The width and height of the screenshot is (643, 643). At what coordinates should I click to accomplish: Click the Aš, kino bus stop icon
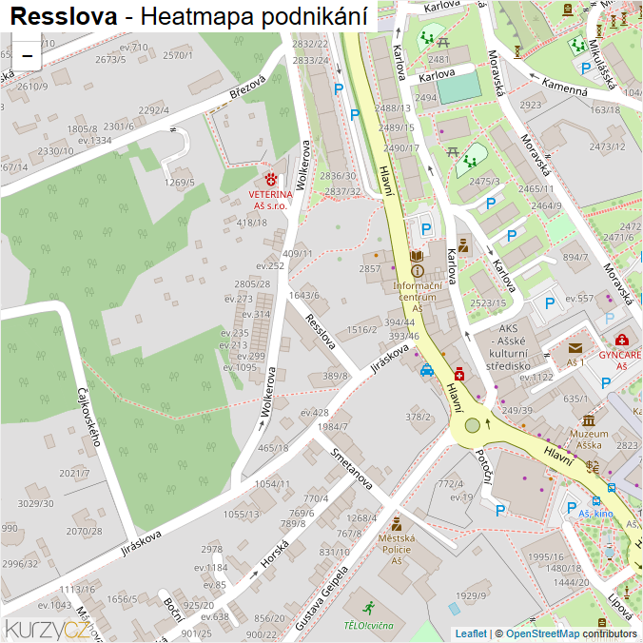[595, 501]
